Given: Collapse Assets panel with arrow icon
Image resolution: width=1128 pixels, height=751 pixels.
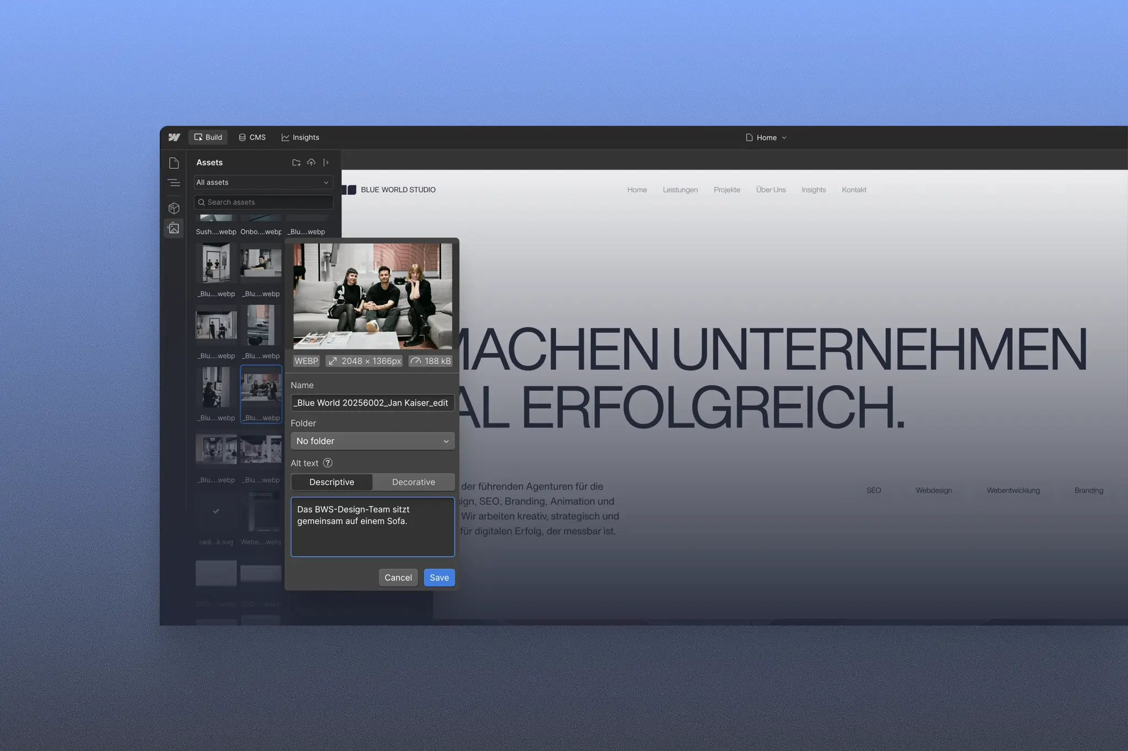Looking at the screenshot, I should coord(326,162).
